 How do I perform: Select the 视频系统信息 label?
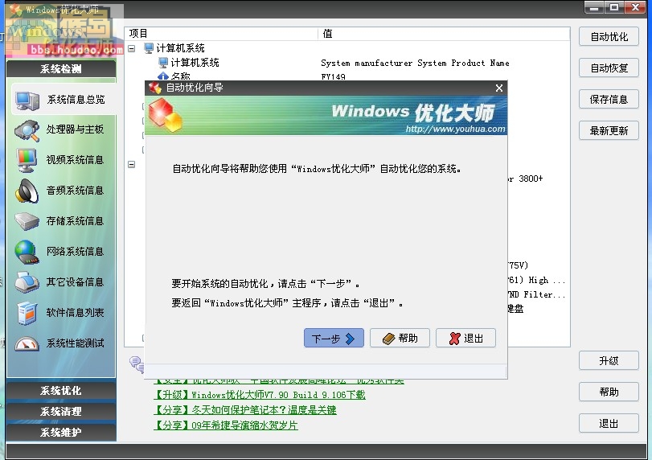76,160
